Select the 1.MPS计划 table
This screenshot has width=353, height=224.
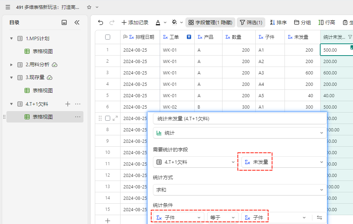[37, 38]
